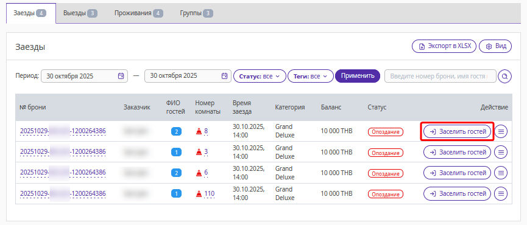Click the magnifier search icon button

tap(505, 76)
